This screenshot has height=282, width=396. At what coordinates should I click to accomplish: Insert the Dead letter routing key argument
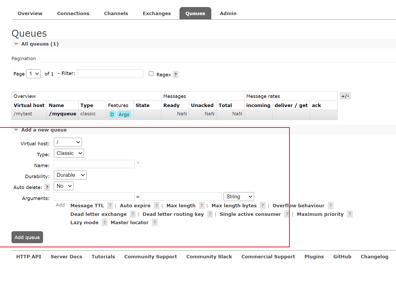coord(173,214)
